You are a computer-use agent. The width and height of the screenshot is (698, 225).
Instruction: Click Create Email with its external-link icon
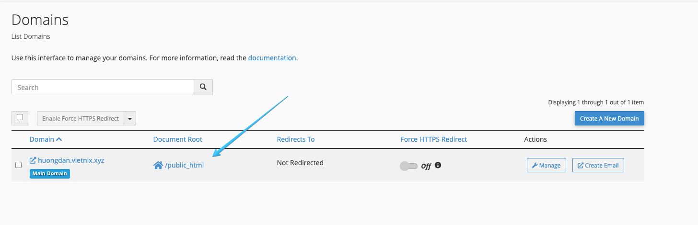click(x=598, y=166)
